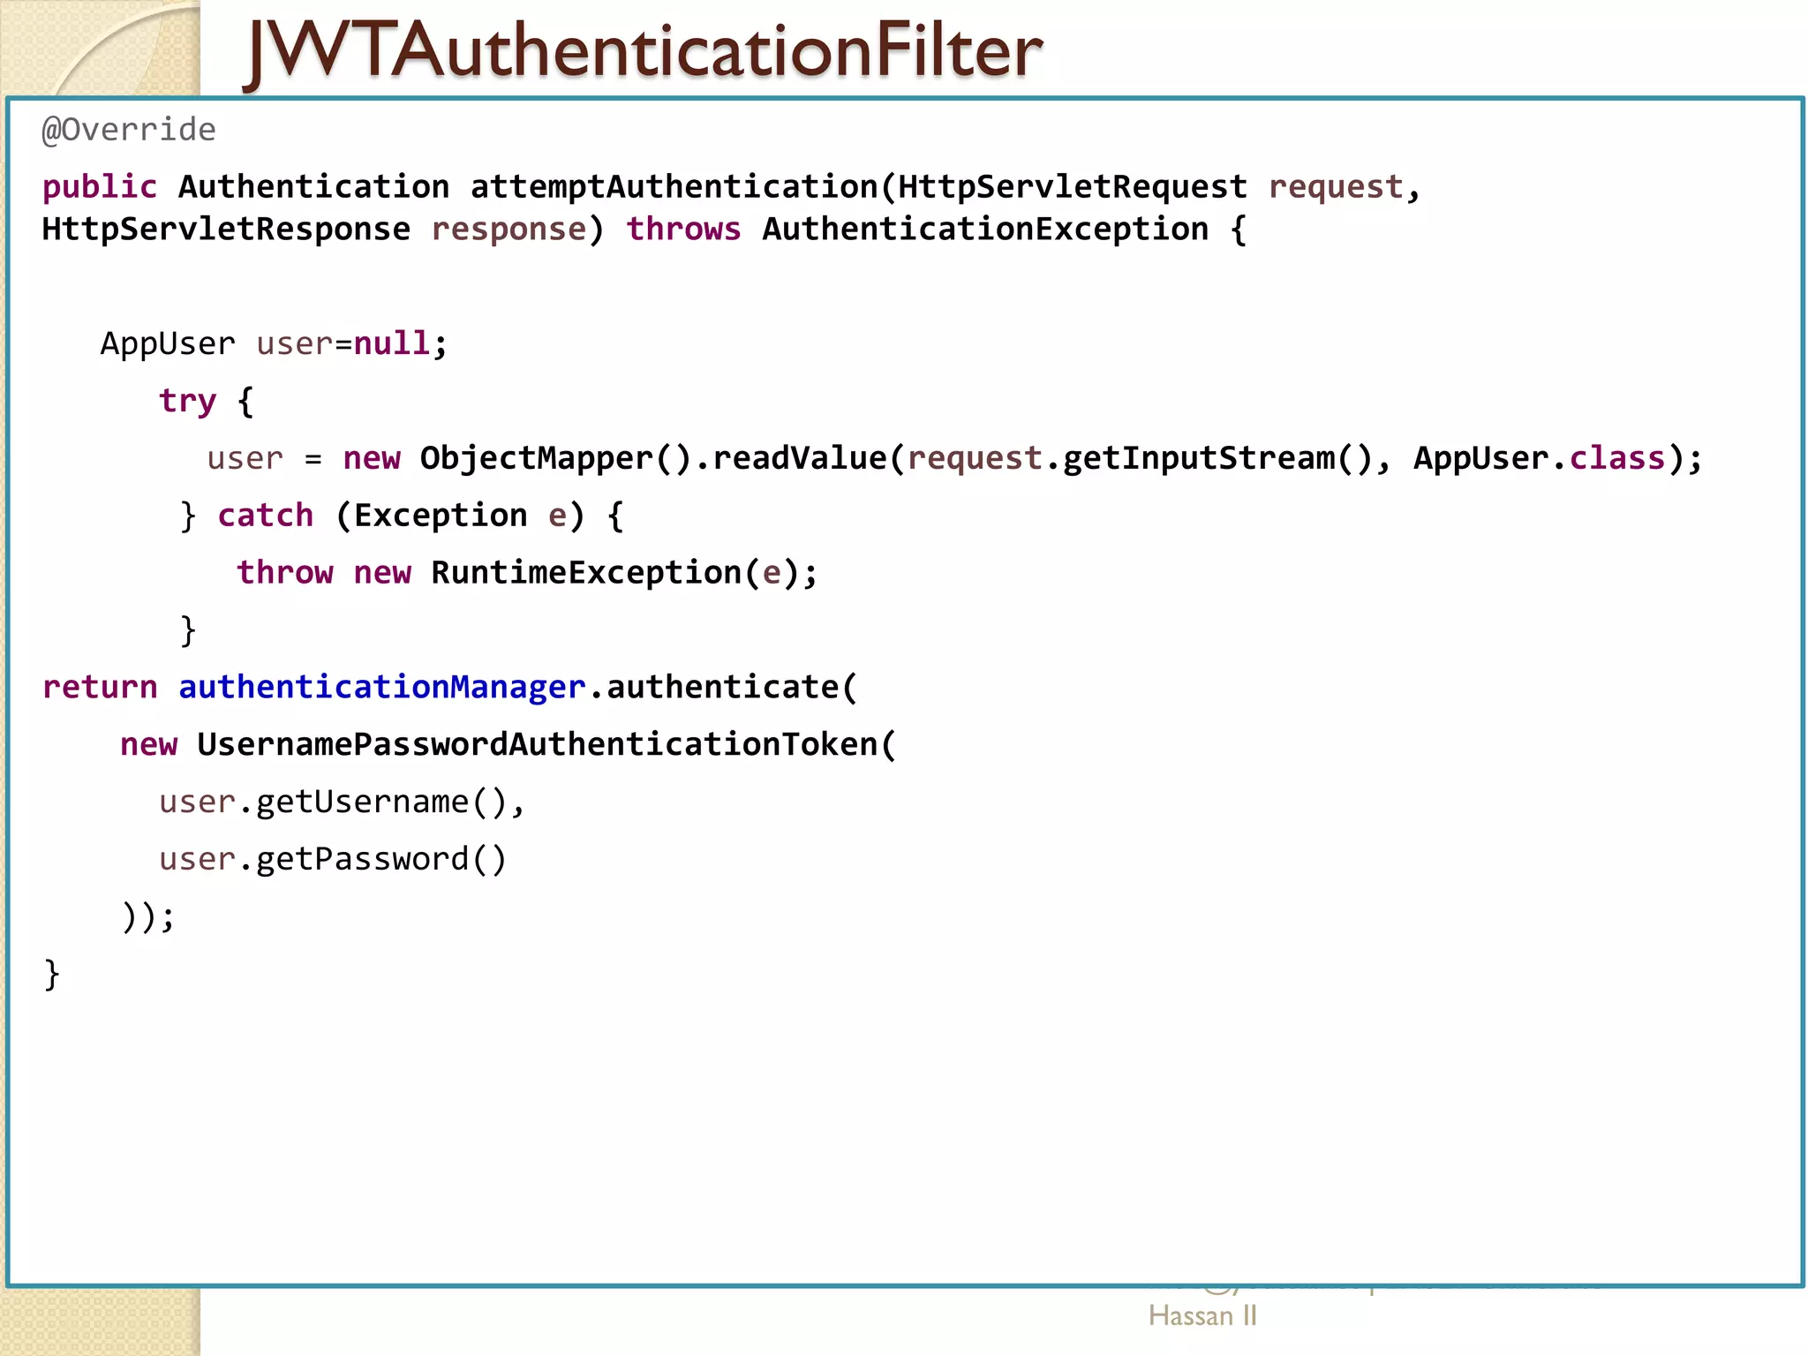1808x1356 pixels.
Task: Click authenticationManager field reference
Action: (x=382, y=687)
